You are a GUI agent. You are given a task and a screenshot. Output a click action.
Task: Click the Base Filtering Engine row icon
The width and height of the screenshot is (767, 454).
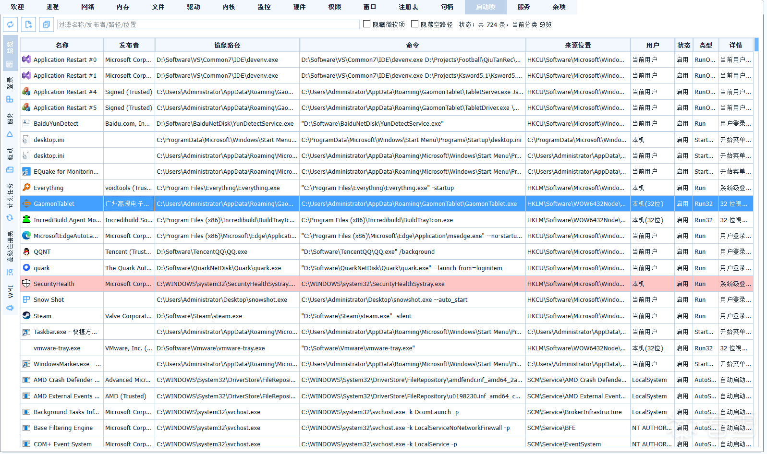point(26,428)
